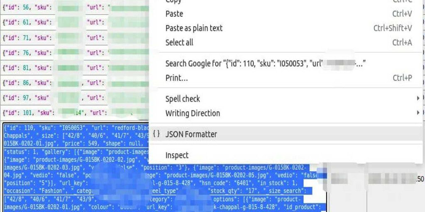The height and width of the screenshot is (212, 425).
Task: Choose Inspect from the context menu
Action: pos(177,155)
